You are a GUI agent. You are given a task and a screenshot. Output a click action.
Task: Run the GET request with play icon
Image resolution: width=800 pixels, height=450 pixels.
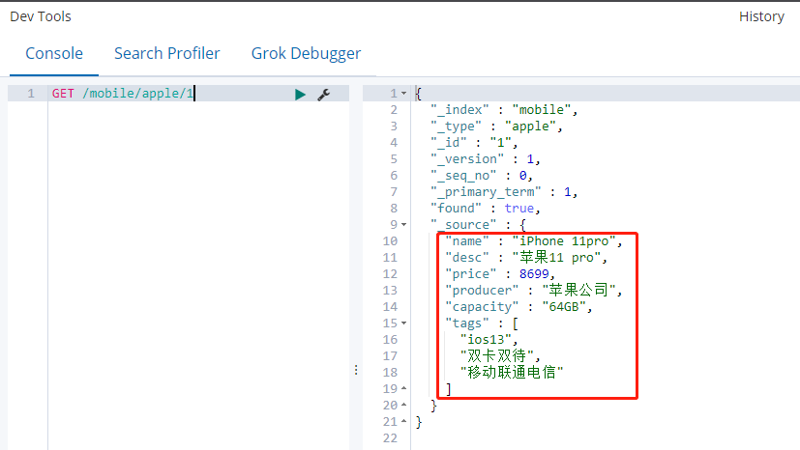pos(300,95)
